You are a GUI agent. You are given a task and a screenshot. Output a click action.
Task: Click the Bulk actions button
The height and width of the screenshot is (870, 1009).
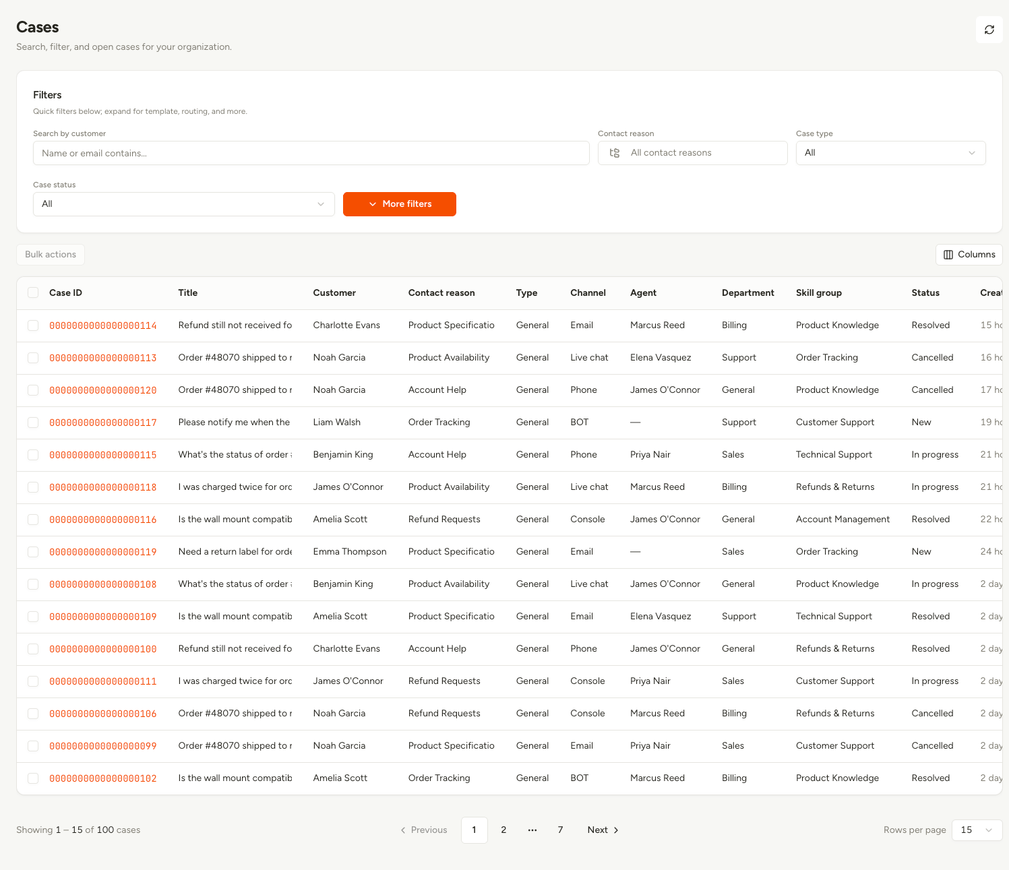(51, 255)
